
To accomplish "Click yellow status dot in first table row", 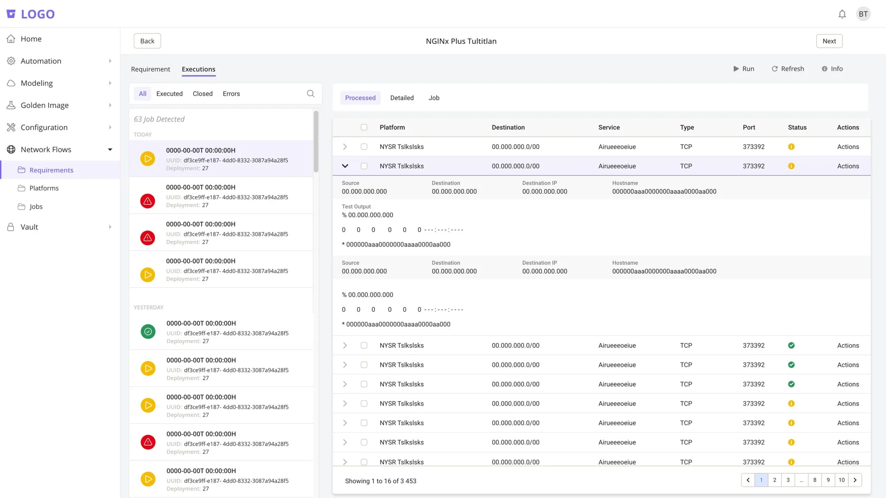I will (x=791, y=147).
